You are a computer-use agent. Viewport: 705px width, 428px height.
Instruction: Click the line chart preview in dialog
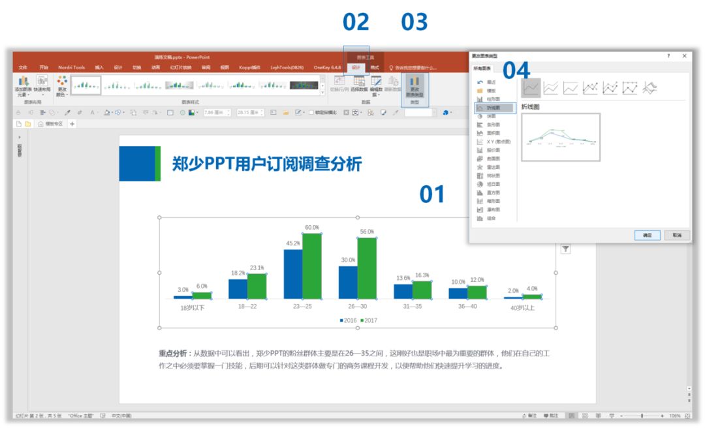tap(561, 137)
